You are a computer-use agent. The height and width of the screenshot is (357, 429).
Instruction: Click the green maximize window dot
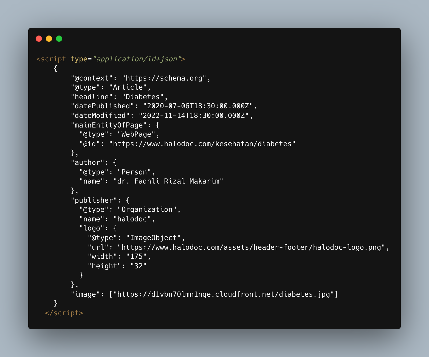59,39
